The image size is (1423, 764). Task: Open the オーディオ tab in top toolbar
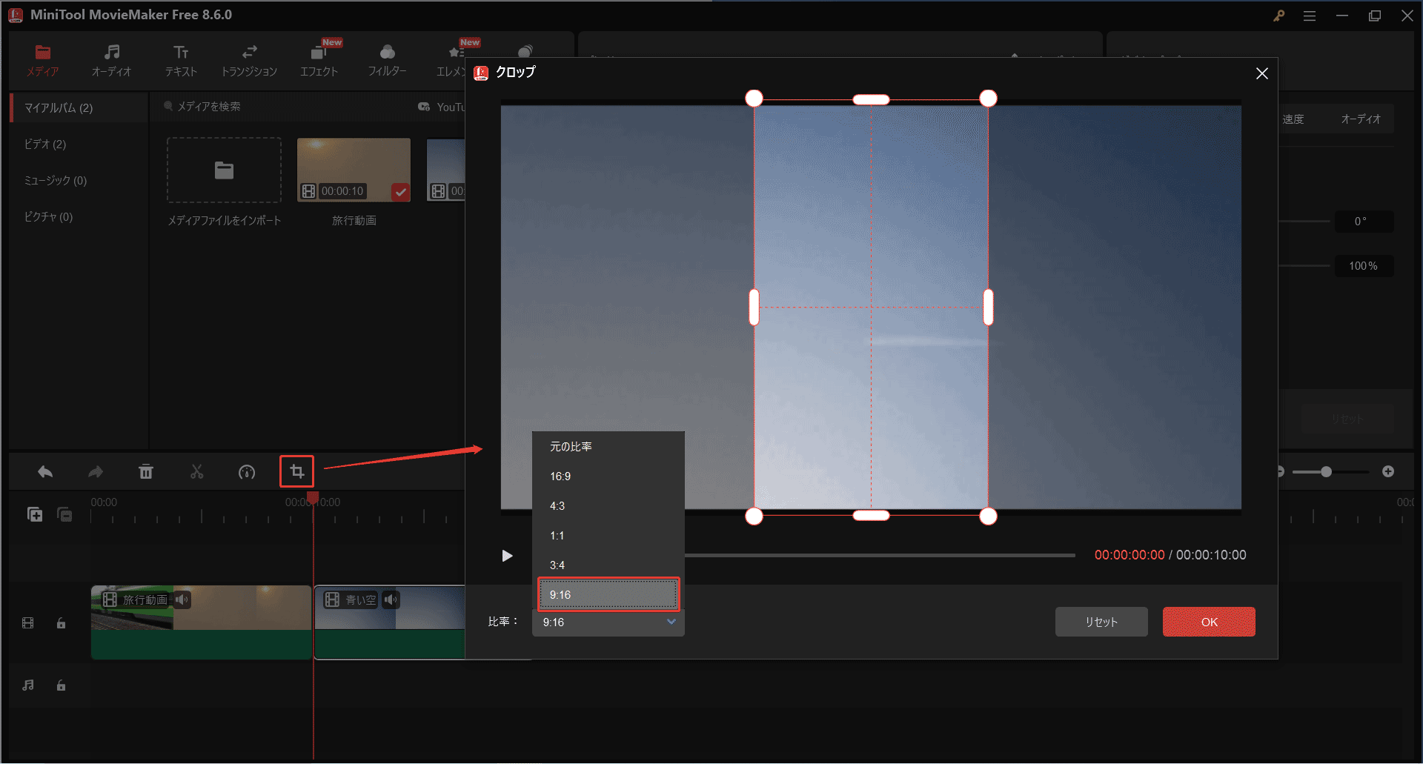(x=111, y=60)
